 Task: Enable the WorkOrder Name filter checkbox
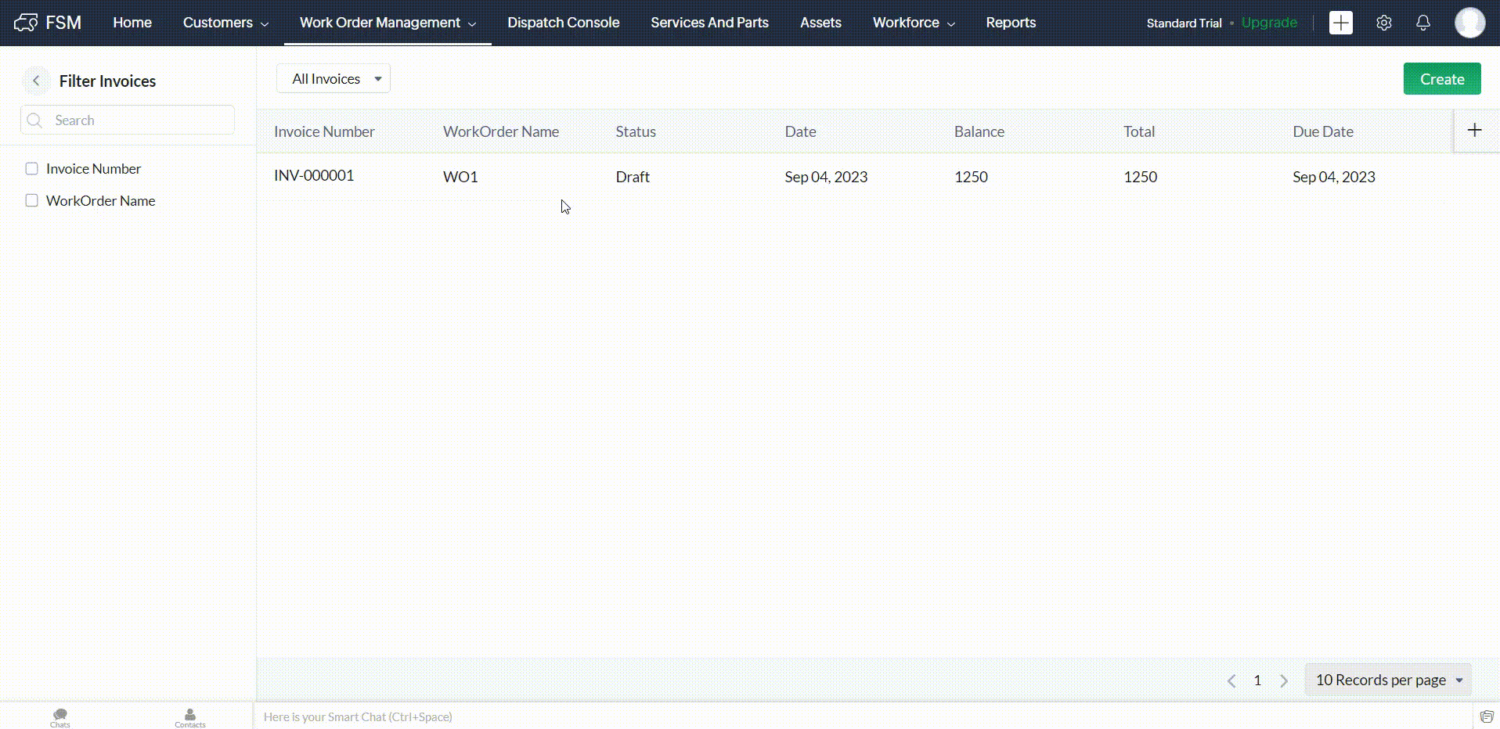click(32, 201)
